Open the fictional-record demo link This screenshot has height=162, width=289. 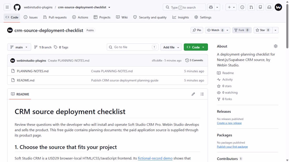tap(155, 158)
